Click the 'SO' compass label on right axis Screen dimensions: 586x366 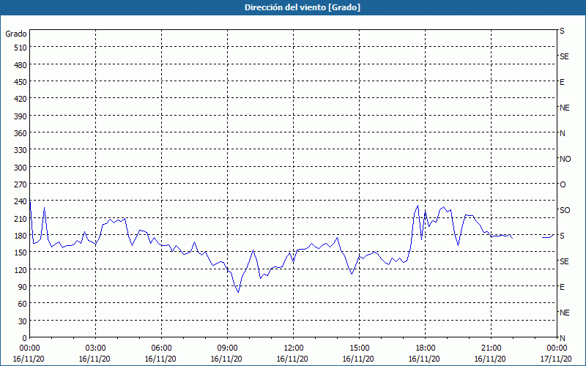pos(565,210)
